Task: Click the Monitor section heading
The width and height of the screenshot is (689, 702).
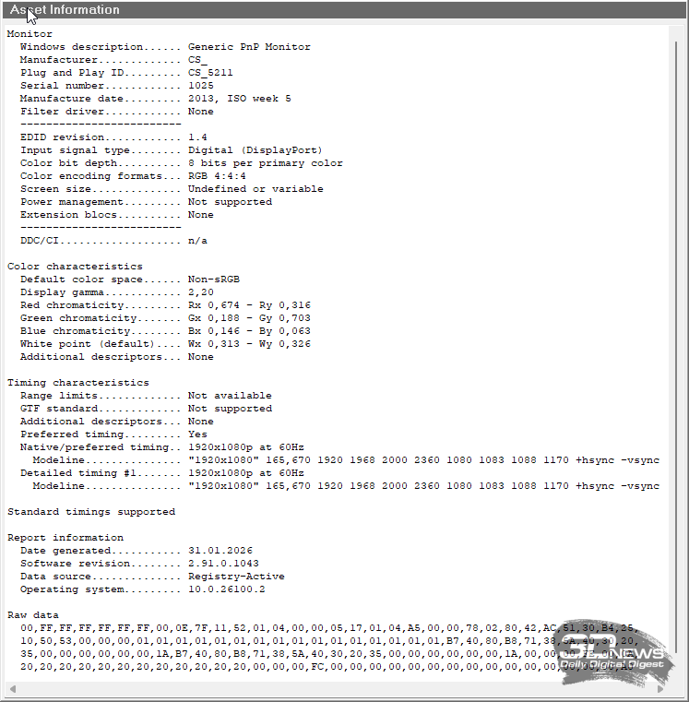Action: coord(30,34)
